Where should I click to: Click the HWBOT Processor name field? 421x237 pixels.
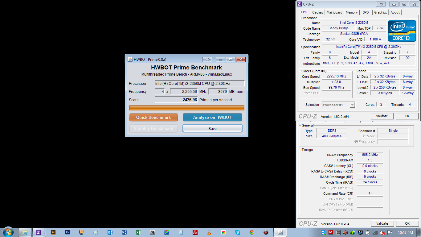tap(200, 83)
